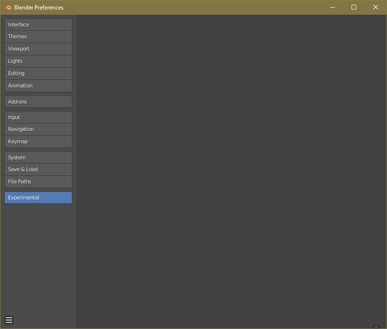The height and width of the screenshot is (329, 387).
Task: Click the Blender logo in the title bar
Action: (8, 7)
